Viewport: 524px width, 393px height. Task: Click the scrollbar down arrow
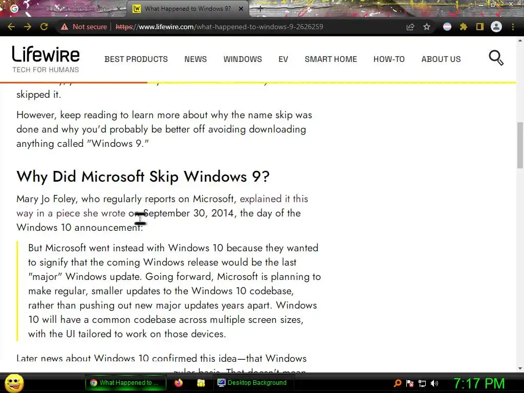pos(520,368)
